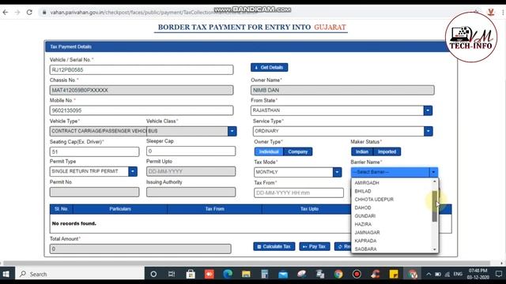Click the Sleeper Cap field
This screenshot has width=506, height=284.
pyautogui.click(x=191, y=151)
